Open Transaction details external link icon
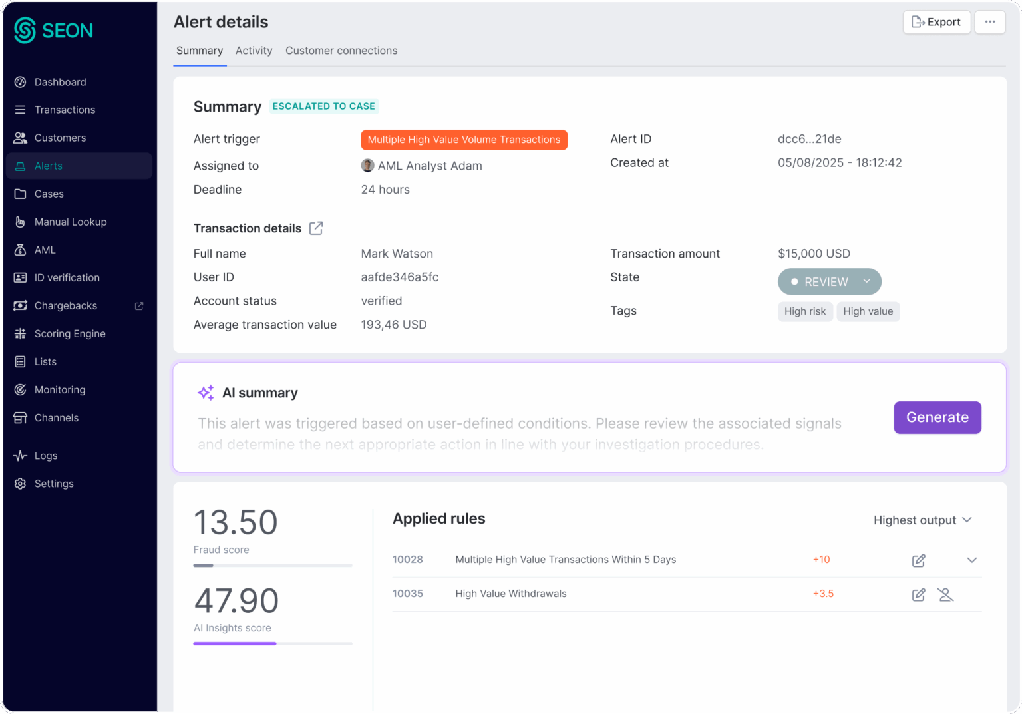This screenshot has height=714, width=1022. pos(315,228)
